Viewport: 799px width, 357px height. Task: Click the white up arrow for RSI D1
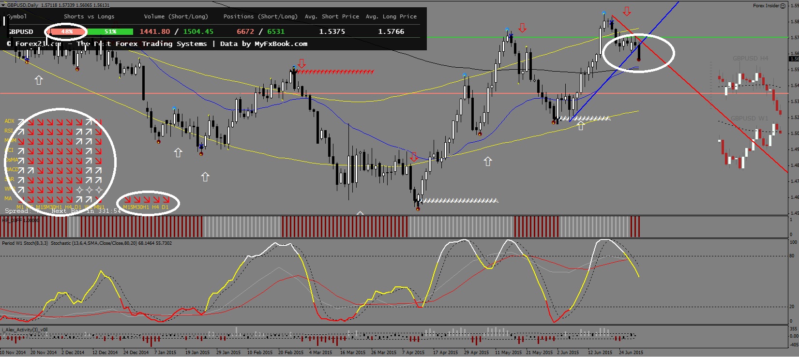pyautogui.click(x=79, y=132)
